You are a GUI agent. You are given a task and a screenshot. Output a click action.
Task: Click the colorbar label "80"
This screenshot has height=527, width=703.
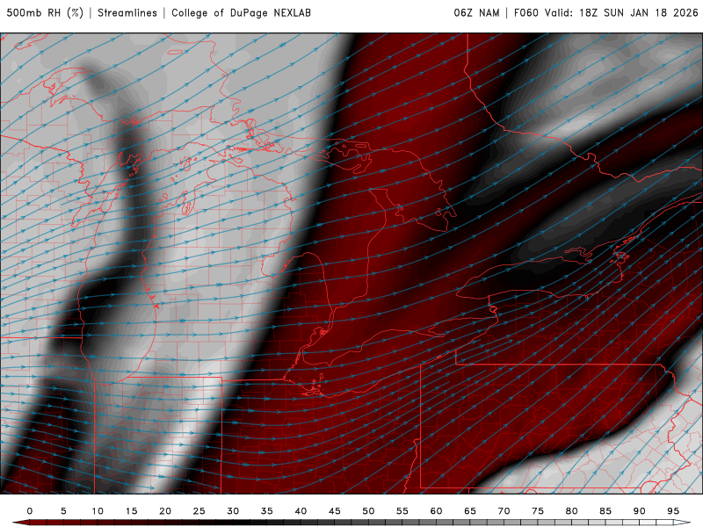pyautogui.click(x=572, y=511)
